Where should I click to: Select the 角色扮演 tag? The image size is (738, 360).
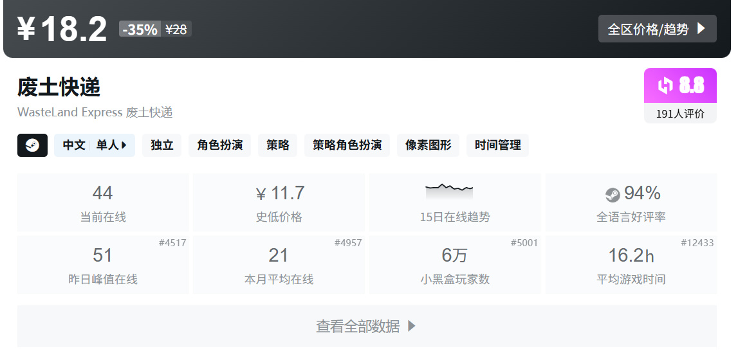click(x=220, y=145)
